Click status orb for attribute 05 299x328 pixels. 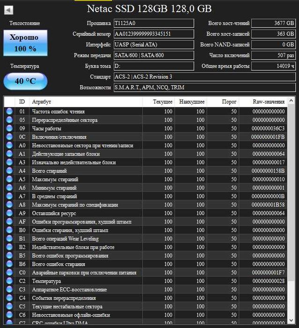tap(9, 120)
